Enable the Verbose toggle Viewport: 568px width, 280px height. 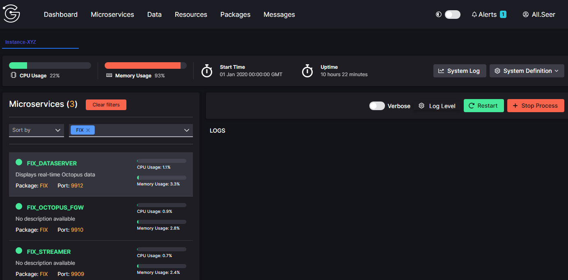377,106
